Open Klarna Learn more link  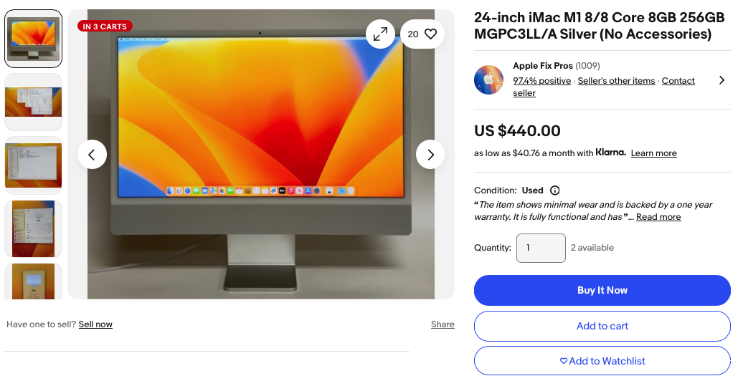click(654, 153)
